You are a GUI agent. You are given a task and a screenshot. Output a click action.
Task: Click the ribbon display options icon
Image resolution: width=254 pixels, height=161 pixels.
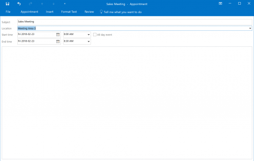click(220, 3)
